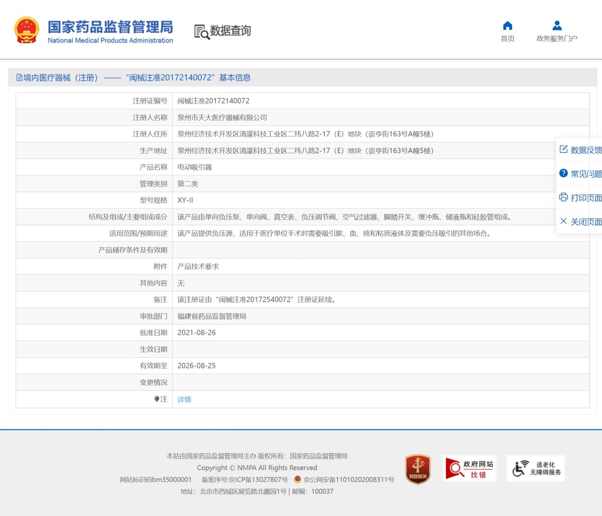This screenshot has width=602, height=516.
Task: Click the home house icon
Action: tap(507, 26)
